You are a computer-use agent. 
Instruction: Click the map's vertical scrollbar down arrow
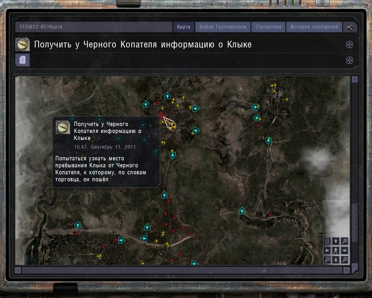click(355, 267)
